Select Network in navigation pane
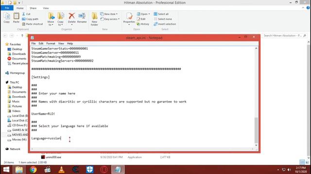The height and width of the screenshot is (174, 311). tap(13, 149)
